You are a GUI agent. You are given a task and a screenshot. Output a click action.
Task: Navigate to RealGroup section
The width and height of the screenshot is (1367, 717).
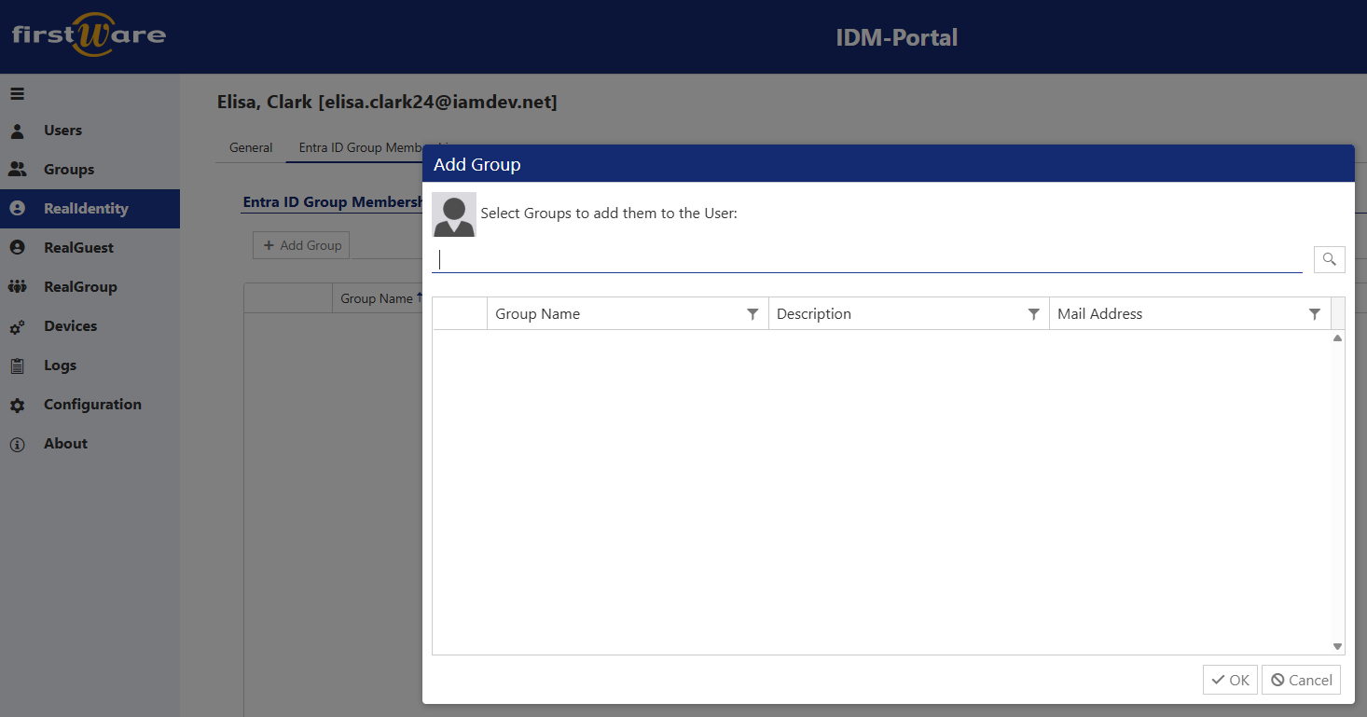point(80,287)
